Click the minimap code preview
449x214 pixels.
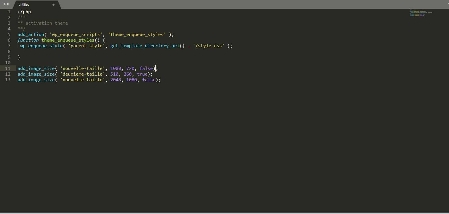[421, 13]
